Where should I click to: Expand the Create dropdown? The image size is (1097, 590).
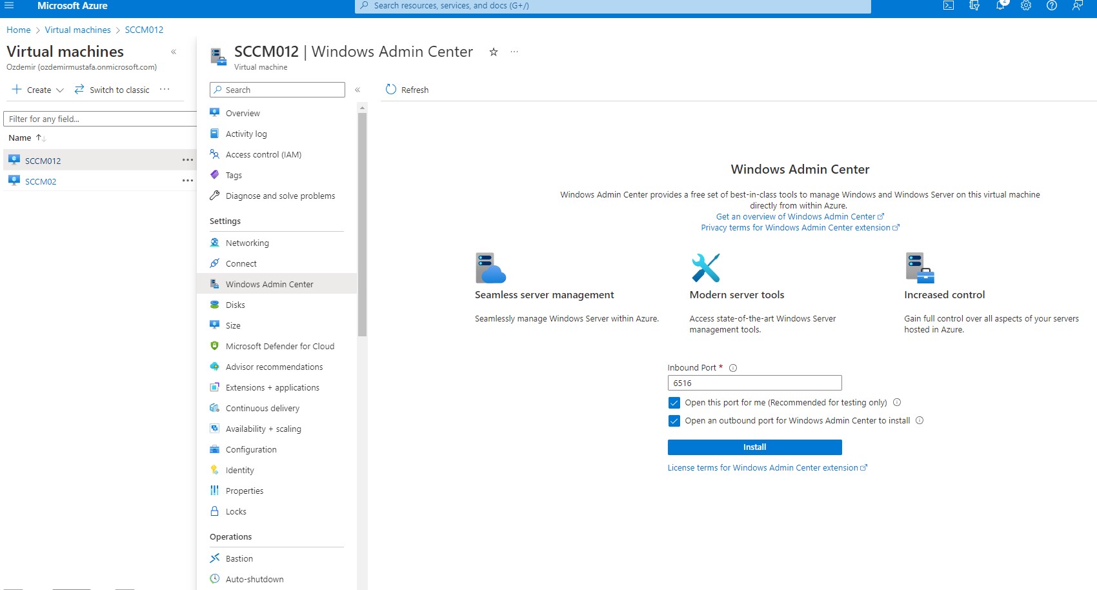coord(60,90)
